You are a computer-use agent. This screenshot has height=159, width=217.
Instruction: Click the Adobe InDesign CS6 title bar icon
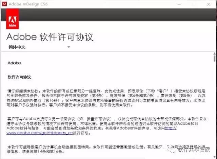(4, 4)
